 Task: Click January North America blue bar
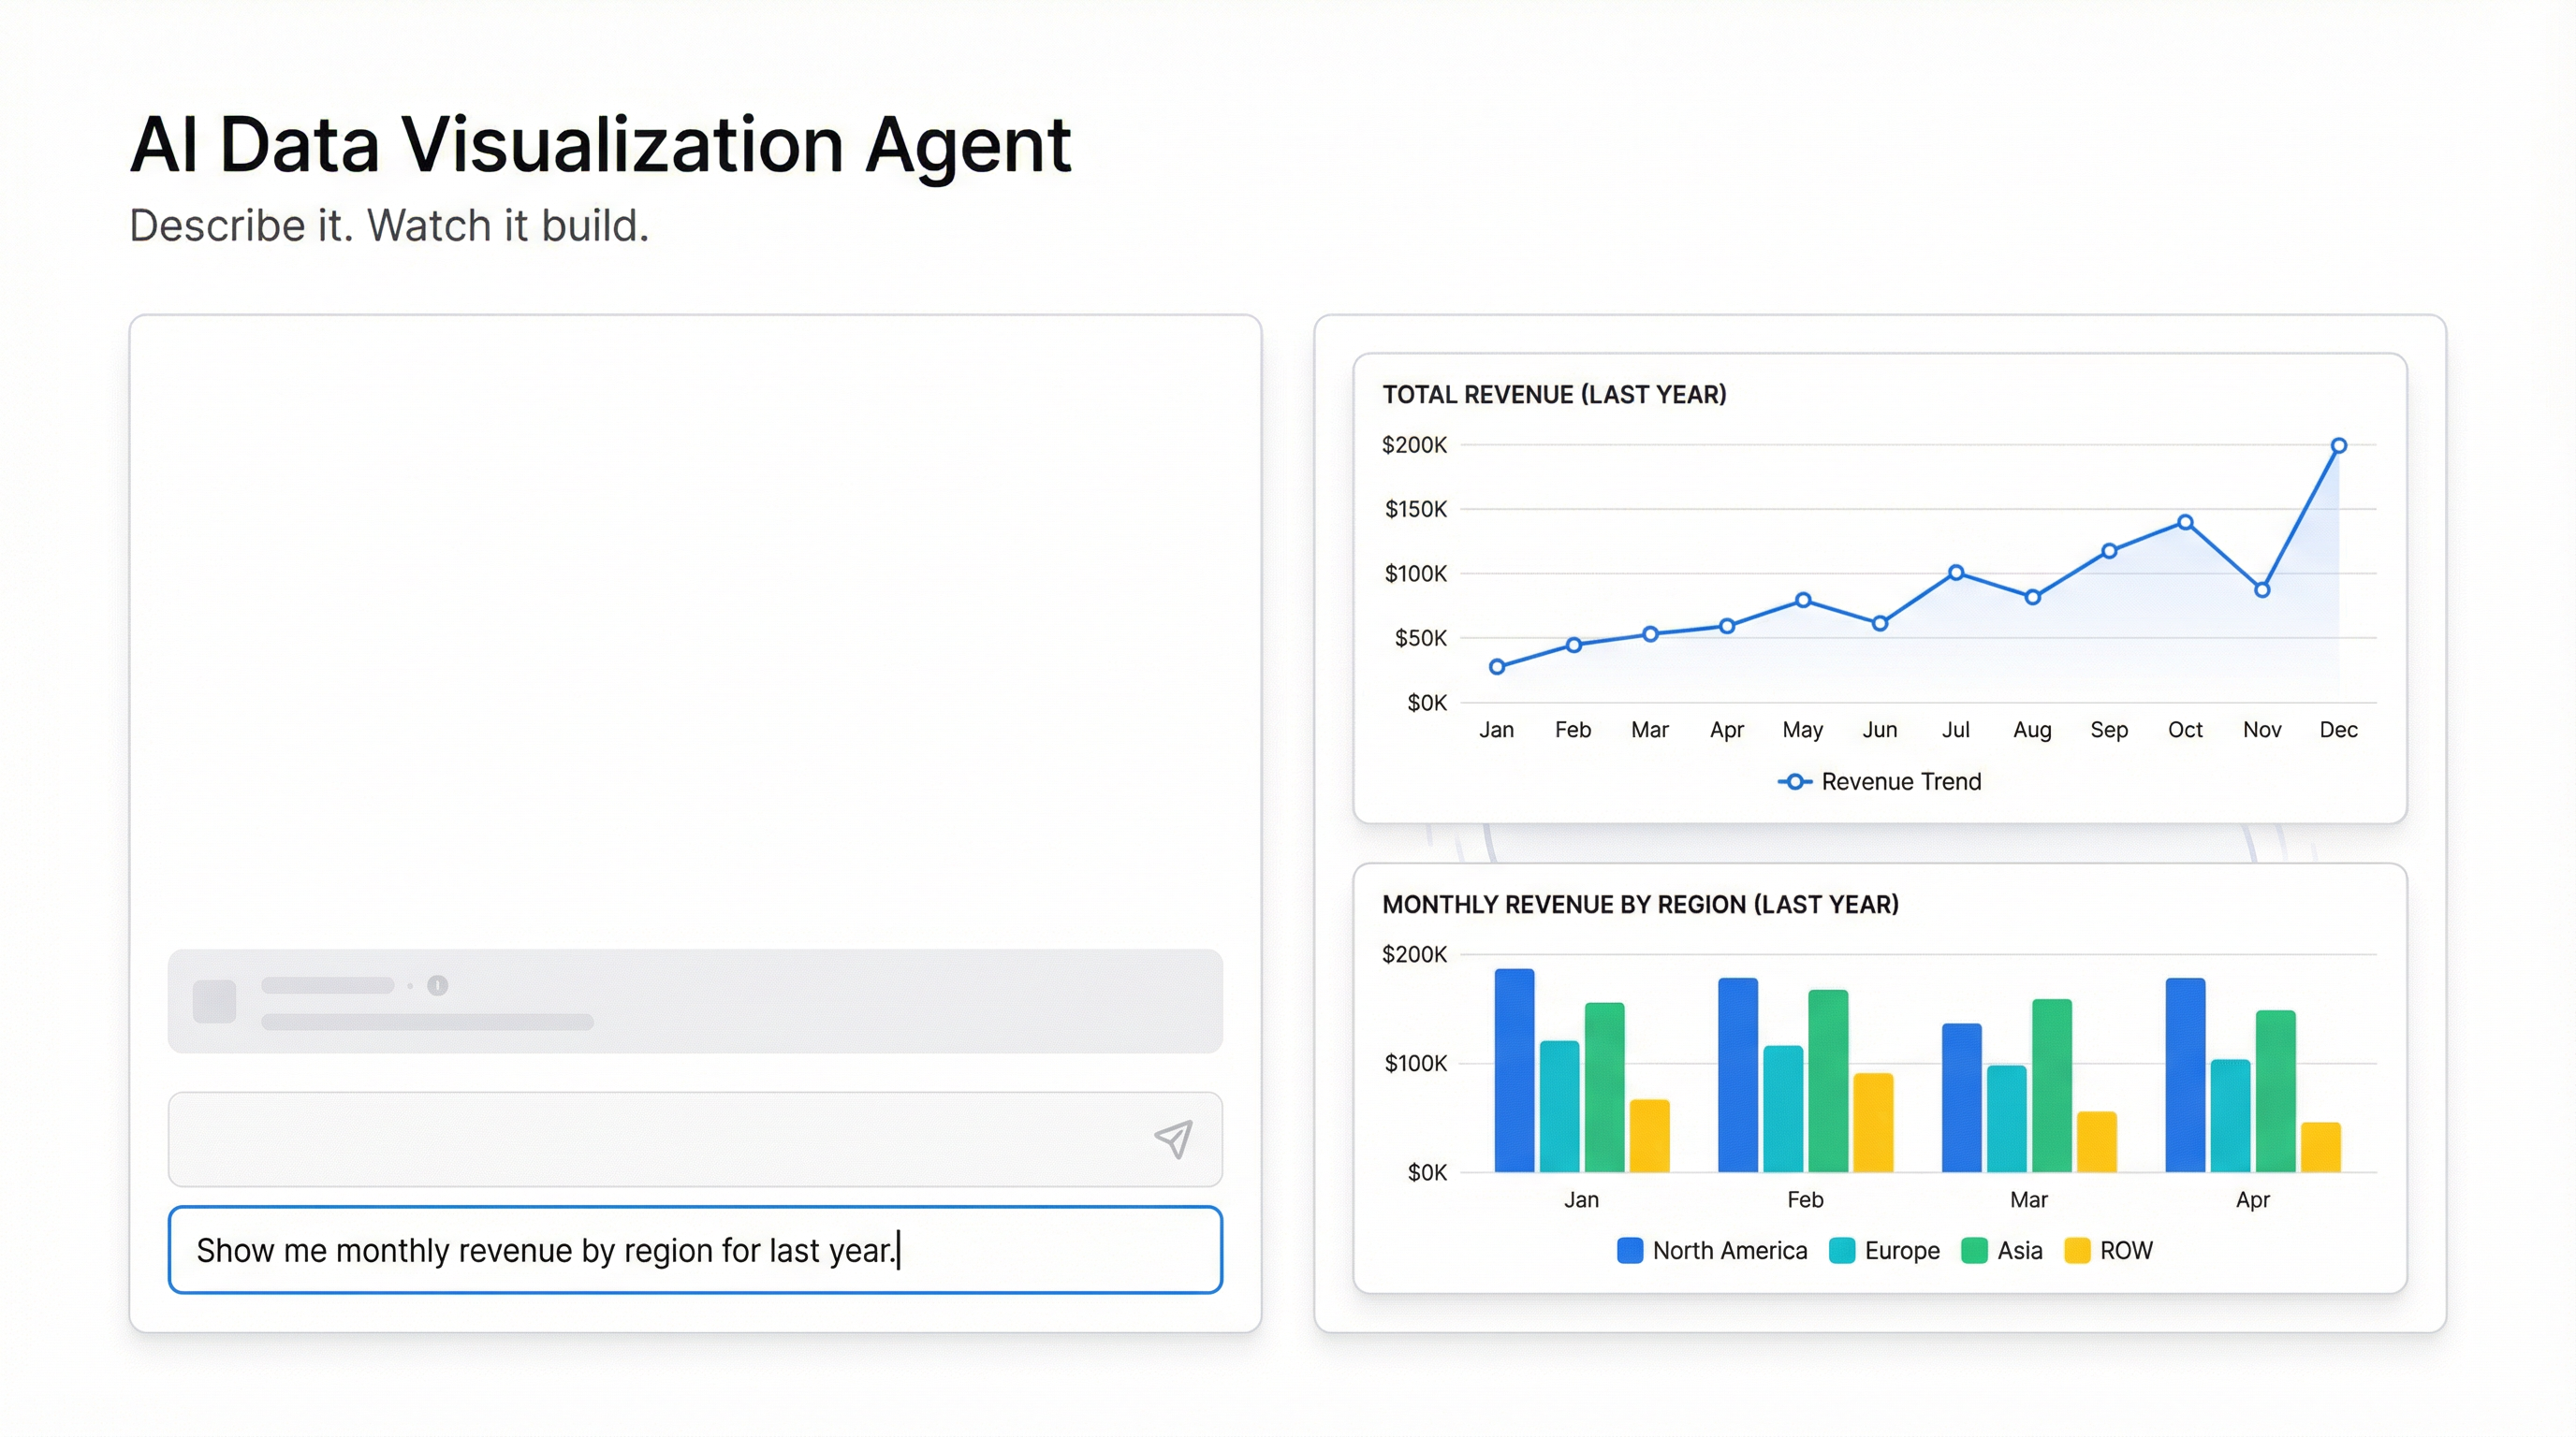[x=1515, y=1070]
